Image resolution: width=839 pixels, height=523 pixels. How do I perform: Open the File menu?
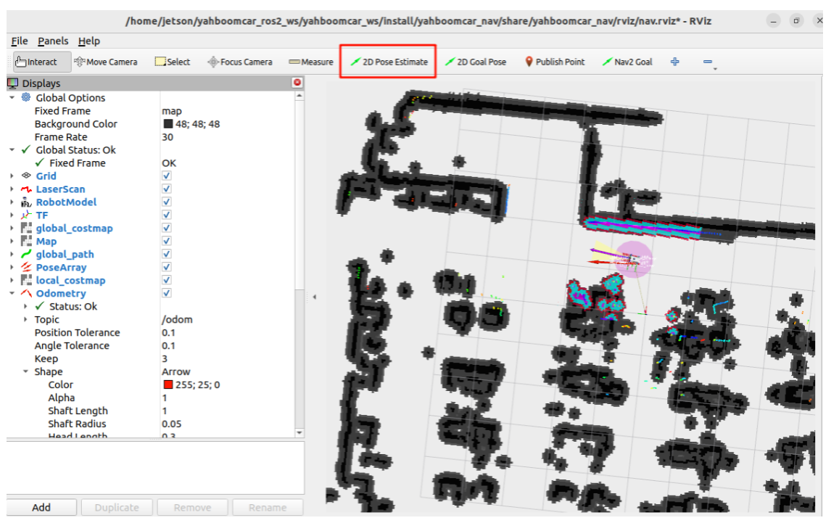pos(20,41)
